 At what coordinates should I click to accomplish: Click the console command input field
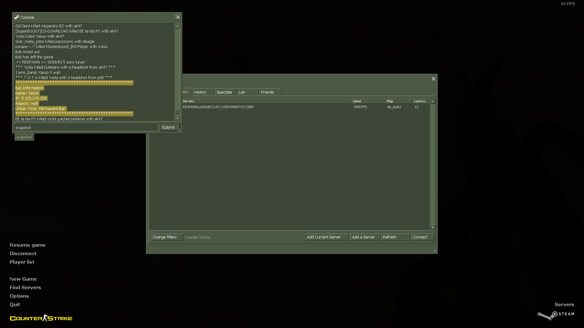(86, 128)
